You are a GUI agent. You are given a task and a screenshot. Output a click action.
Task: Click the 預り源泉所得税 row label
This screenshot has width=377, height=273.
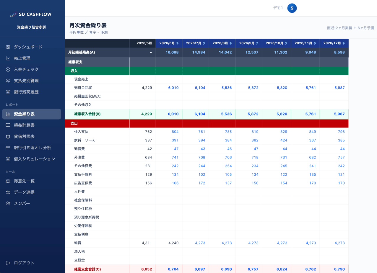(x=87, y=217)
